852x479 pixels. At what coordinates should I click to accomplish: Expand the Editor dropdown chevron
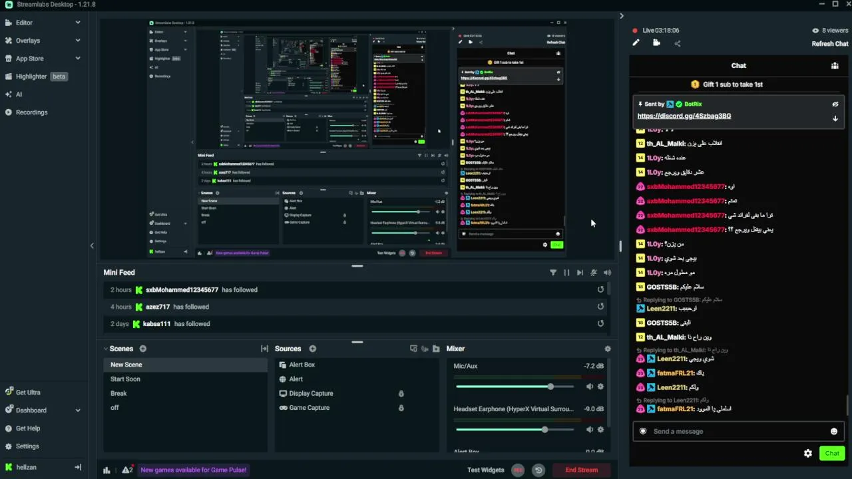(78, 23)
